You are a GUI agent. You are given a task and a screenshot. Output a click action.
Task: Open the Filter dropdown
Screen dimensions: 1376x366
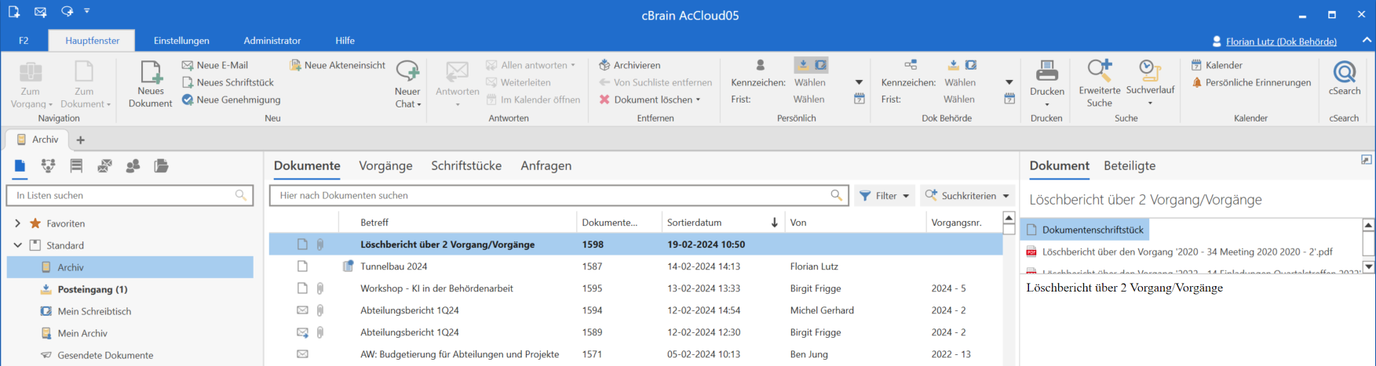pyautogui.click(x=885, y=196)
